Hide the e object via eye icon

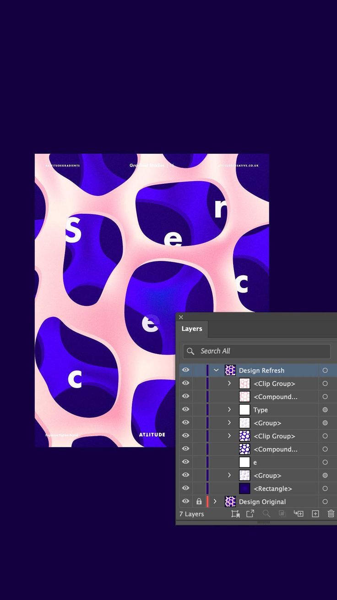point(185,462)
